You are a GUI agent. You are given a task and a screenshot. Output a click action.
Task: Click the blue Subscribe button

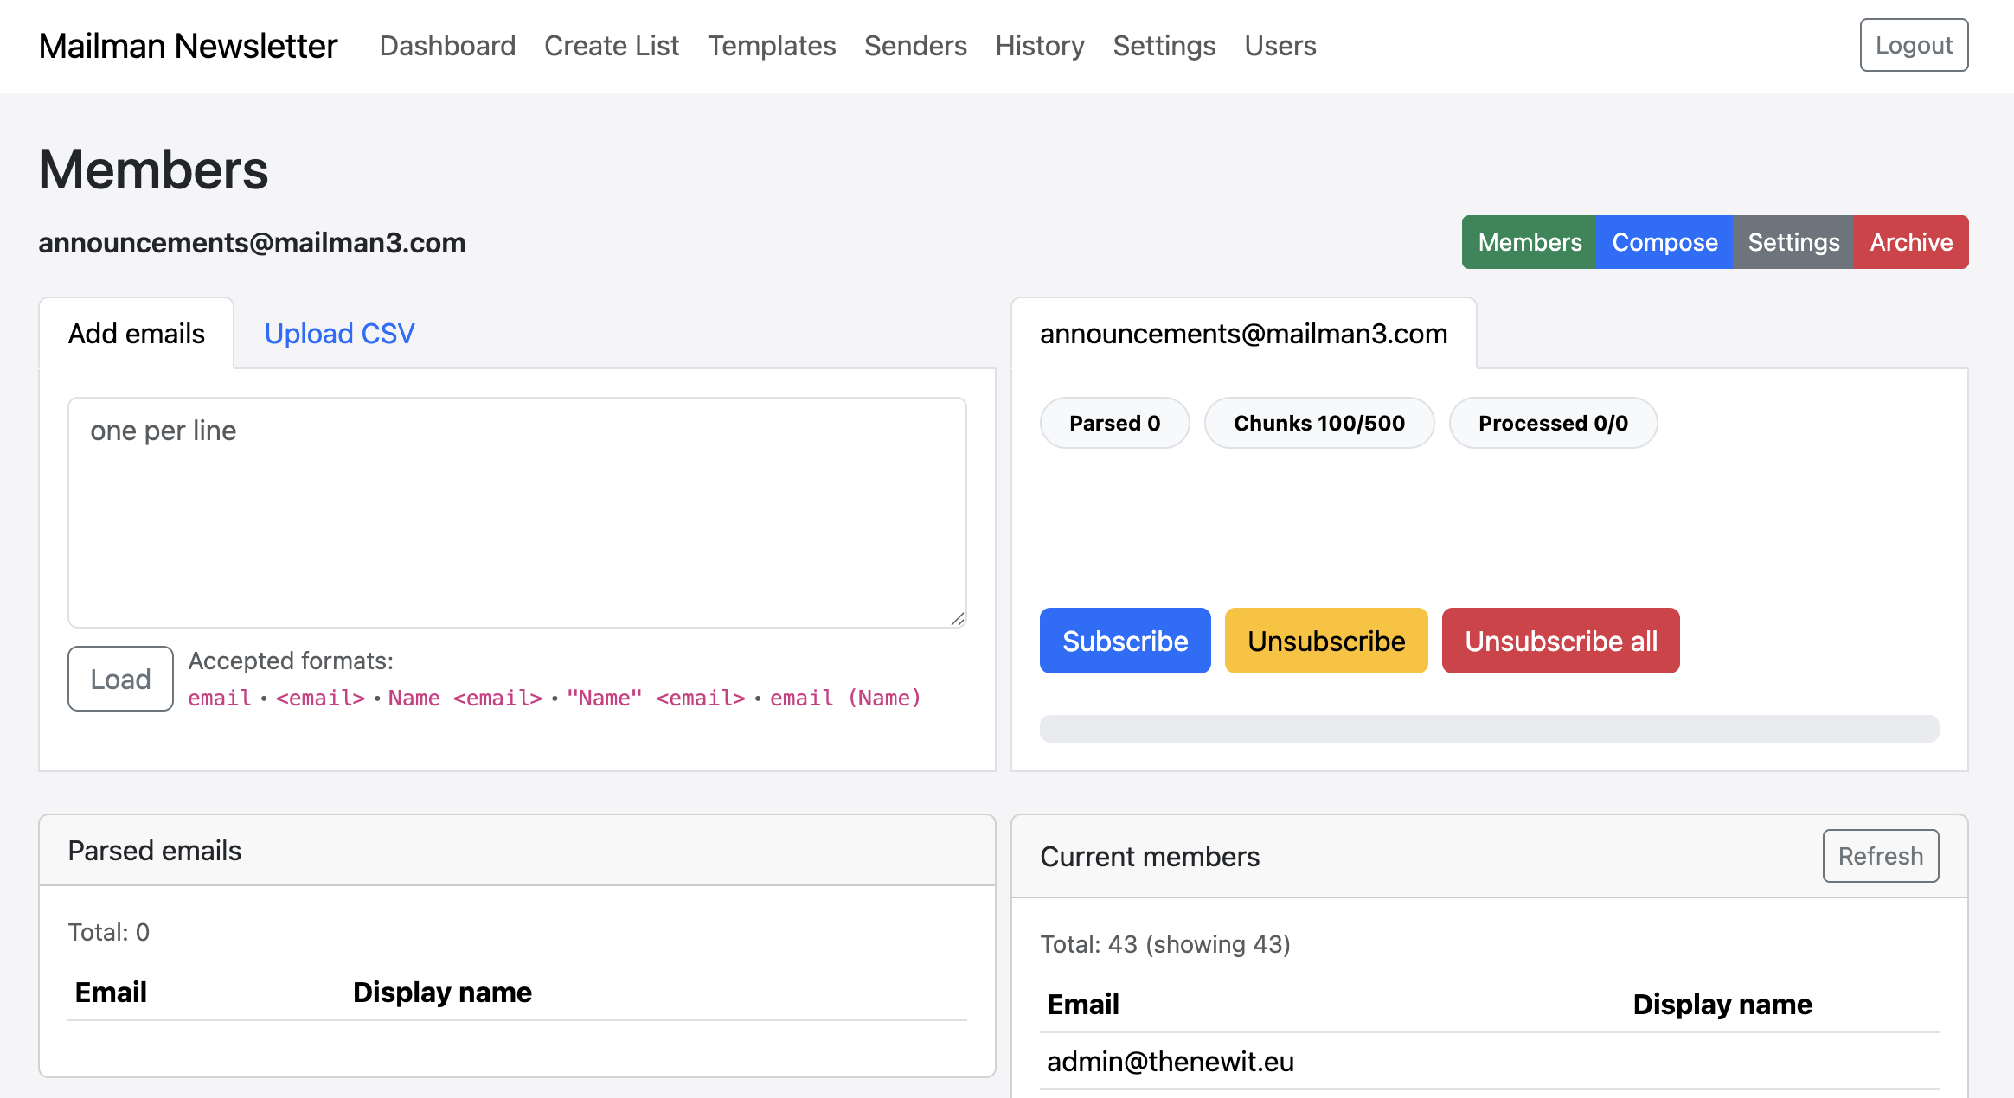[1124, 641]
